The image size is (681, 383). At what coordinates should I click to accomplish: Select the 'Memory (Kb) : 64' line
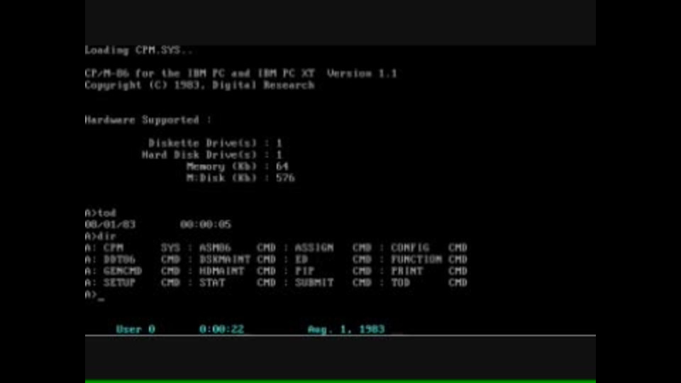[238, 166]
